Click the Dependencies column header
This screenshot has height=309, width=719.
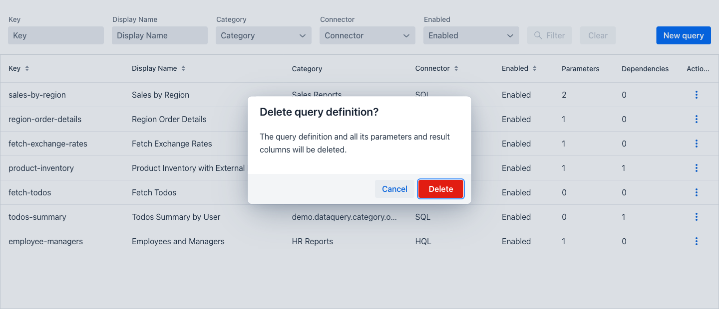[645, 69]
